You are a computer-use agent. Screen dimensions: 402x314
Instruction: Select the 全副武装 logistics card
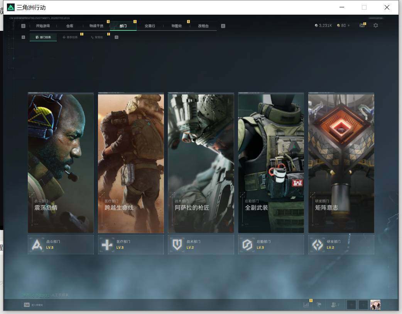271,163
